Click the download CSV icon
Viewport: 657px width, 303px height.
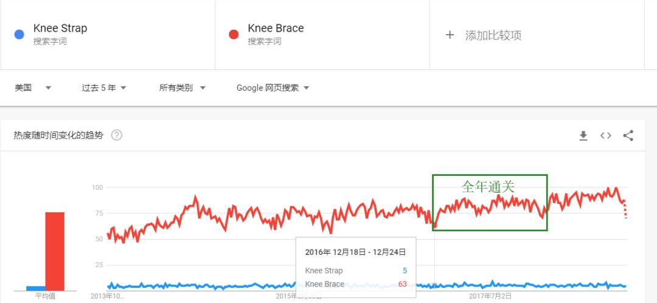[583, 135]
